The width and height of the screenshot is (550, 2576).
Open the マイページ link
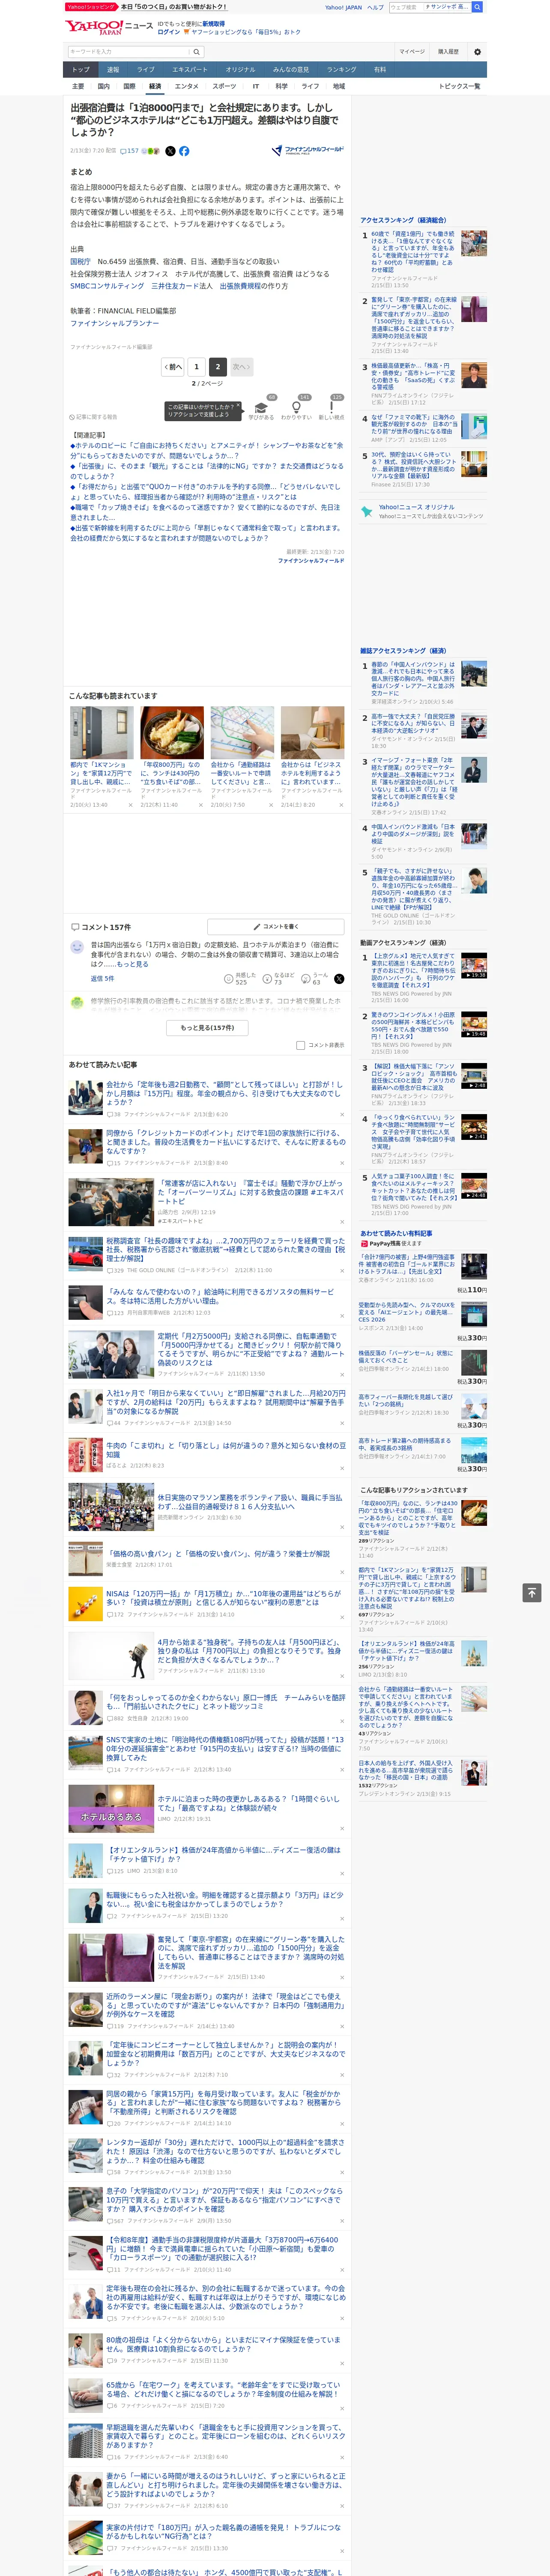pos(411,51)
